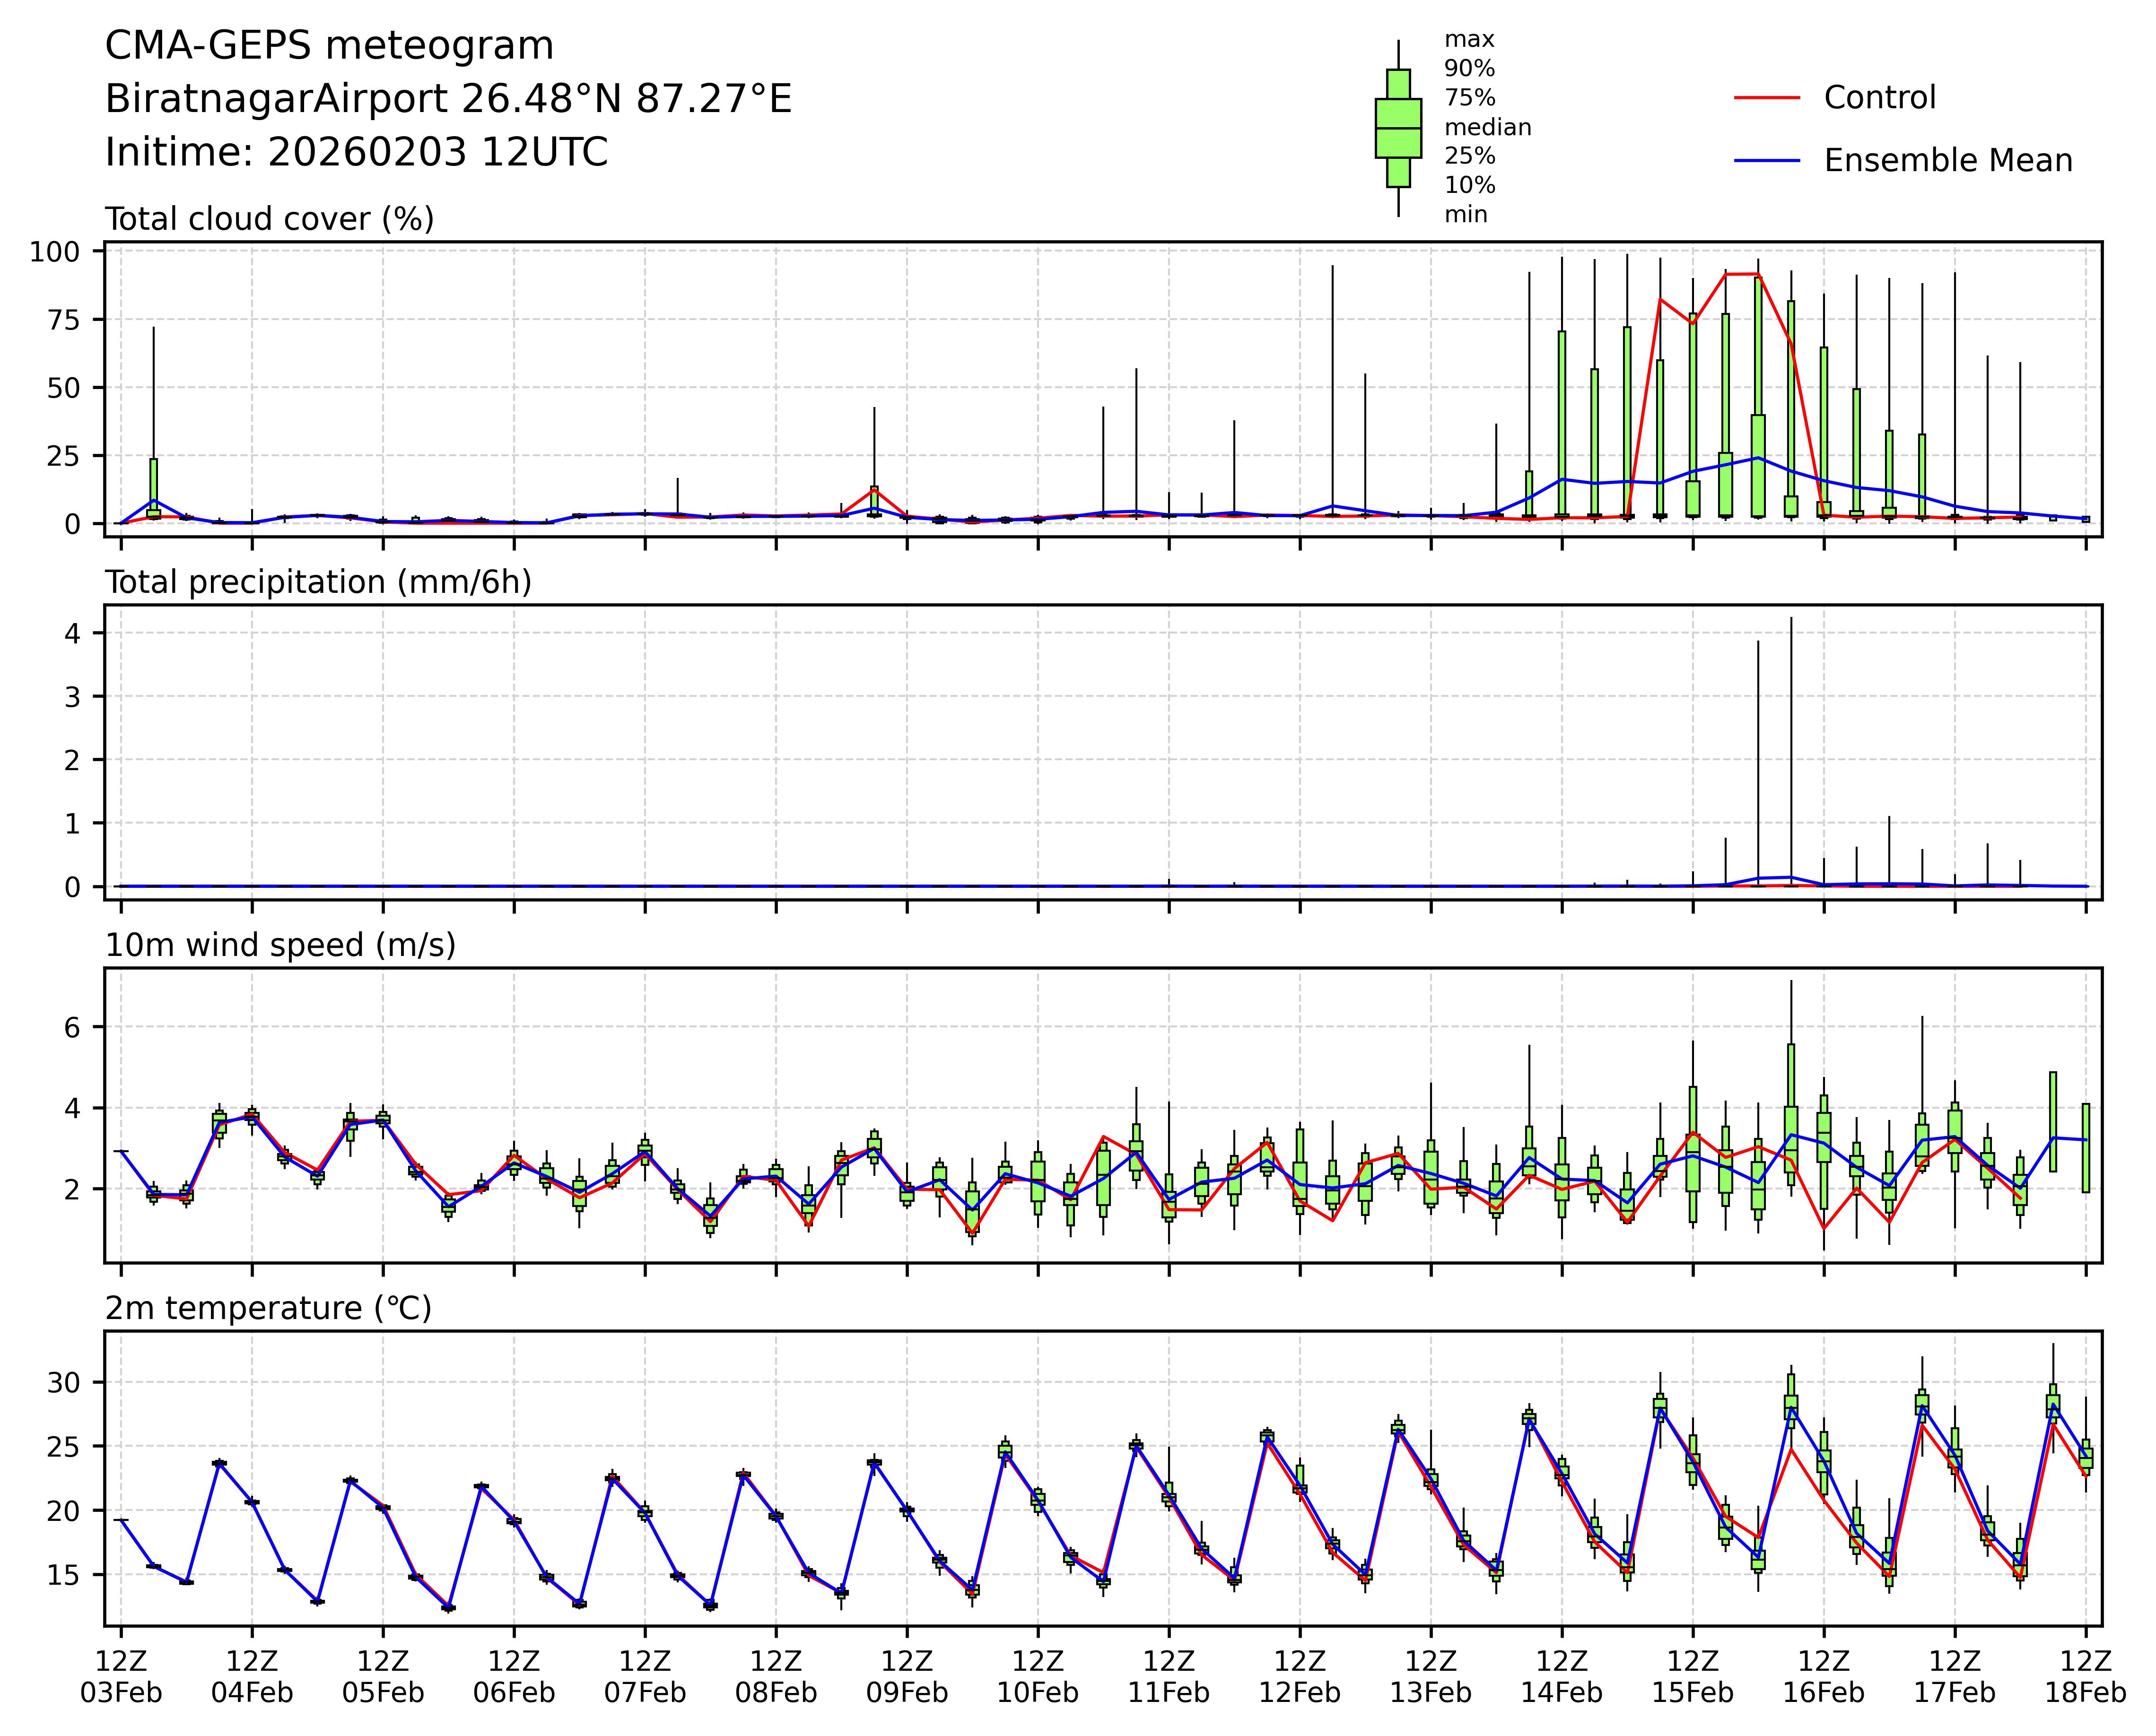Image resolution: width=2156 pixels, height=1736 pixels.
Task: Click the 90% label in box legend
Action: (1469, 69)
